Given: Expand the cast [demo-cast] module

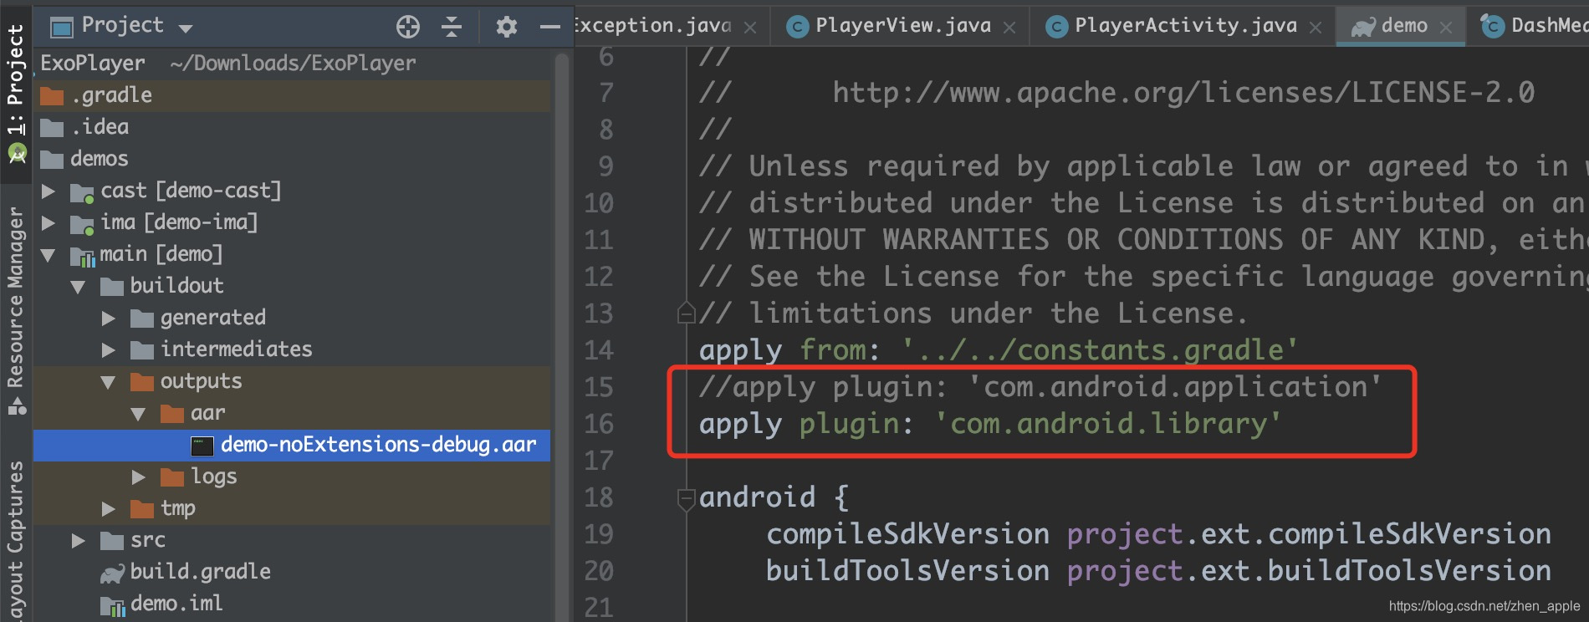Looking at the screenshot, I should click(49, 191).
